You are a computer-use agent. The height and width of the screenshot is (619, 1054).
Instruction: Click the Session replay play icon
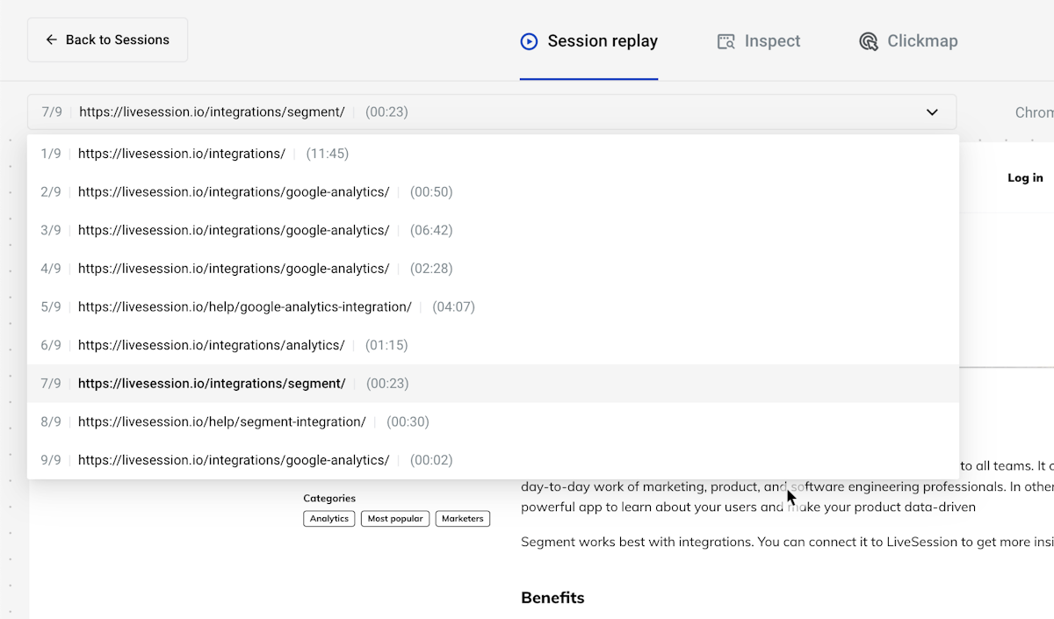point(529,41)
